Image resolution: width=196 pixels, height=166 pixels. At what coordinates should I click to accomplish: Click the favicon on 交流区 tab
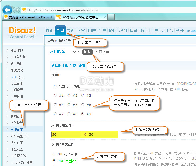[x=6, y=17]
